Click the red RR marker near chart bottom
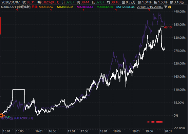The image size is (188, 134). (x=148, y=122)
